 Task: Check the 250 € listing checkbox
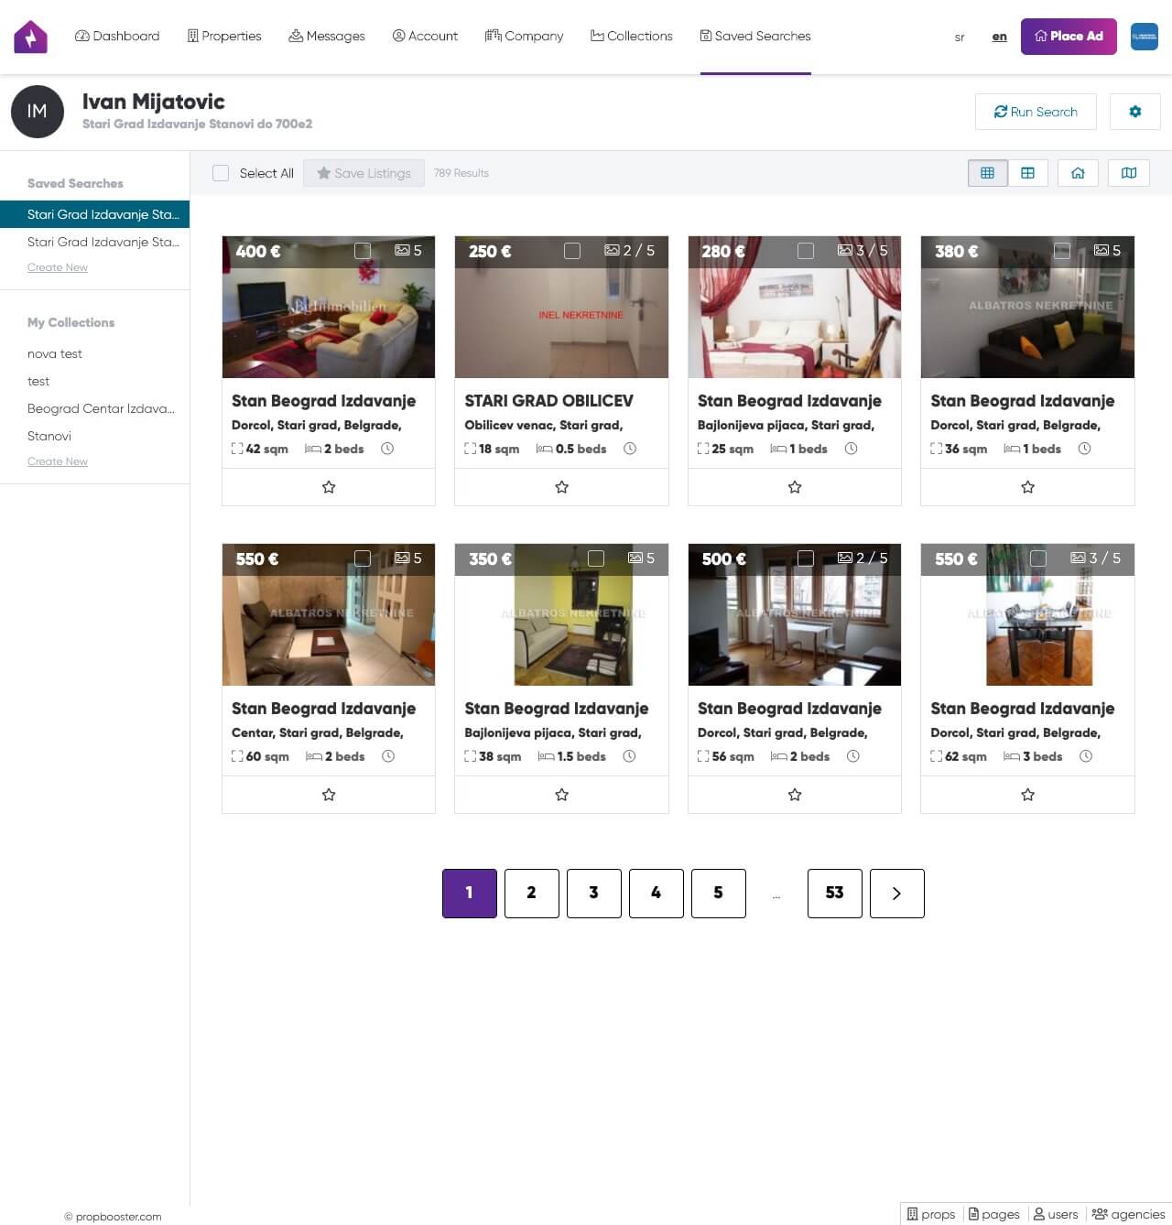[x=572, y=251]
